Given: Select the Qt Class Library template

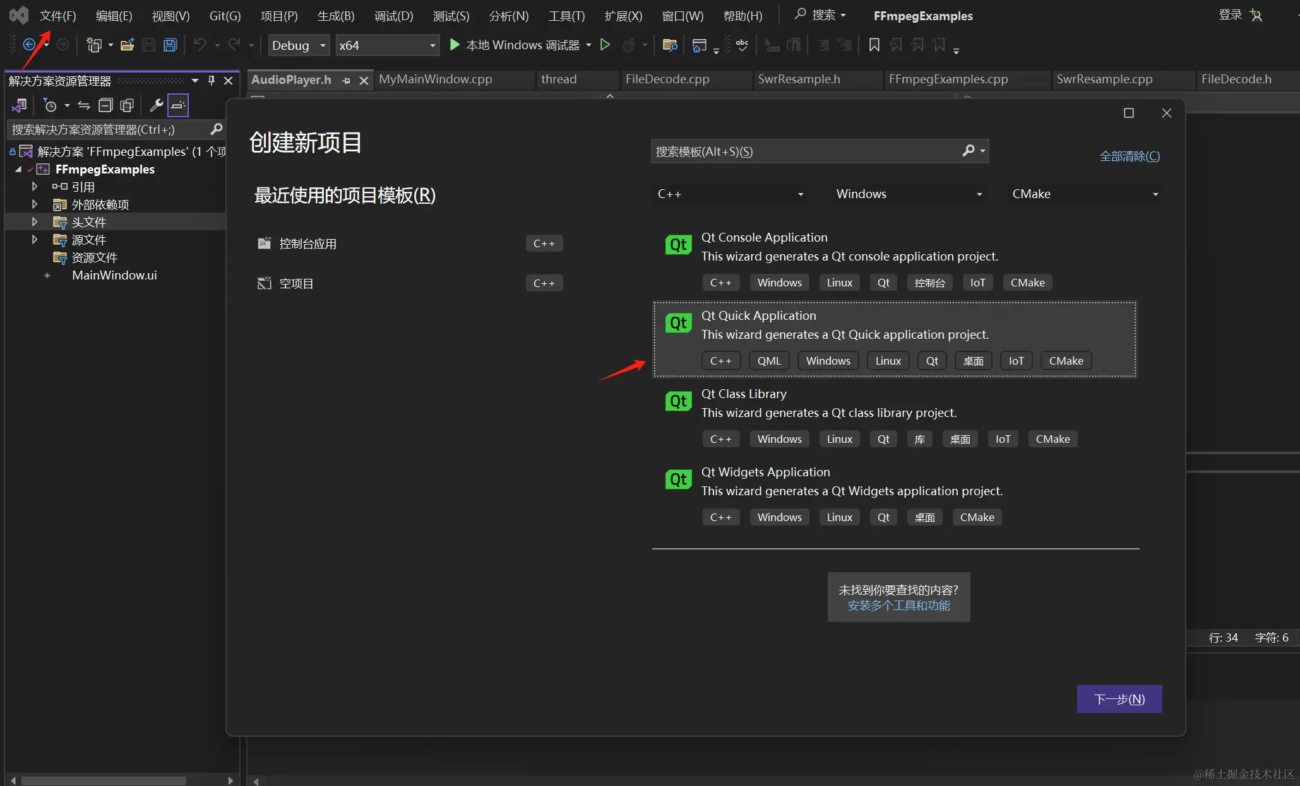Looking at the screenshot, I should tap(895, 418).
